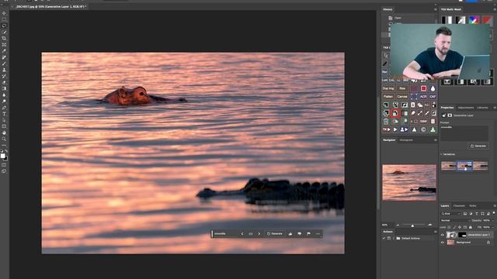Select the Generative Layer 1 mask thumbnail
Image resolution: width=497 pixels, height=279 pixels.
tap(462, 235)
